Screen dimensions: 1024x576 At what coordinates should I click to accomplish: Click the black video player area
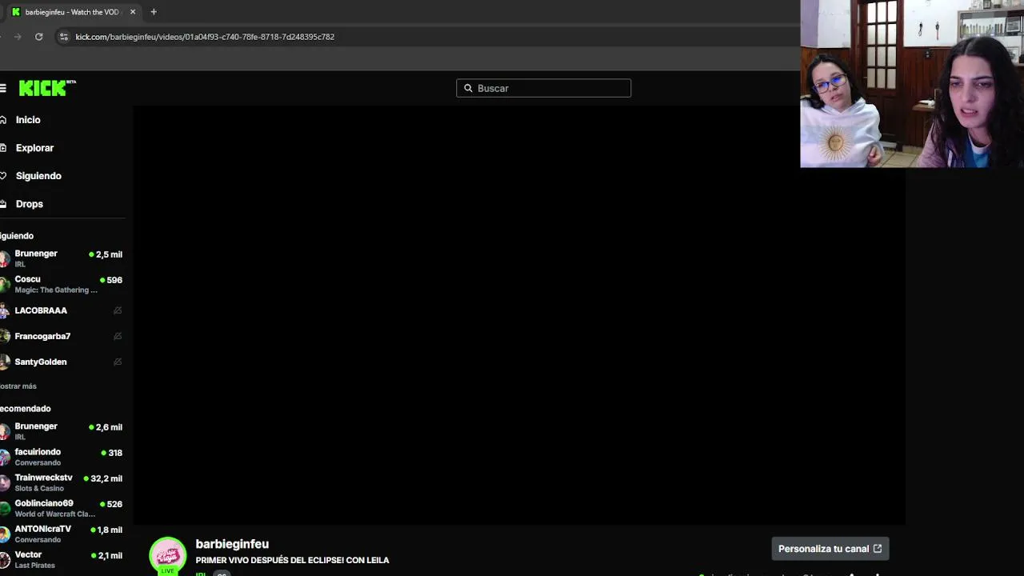coord(518,314)
